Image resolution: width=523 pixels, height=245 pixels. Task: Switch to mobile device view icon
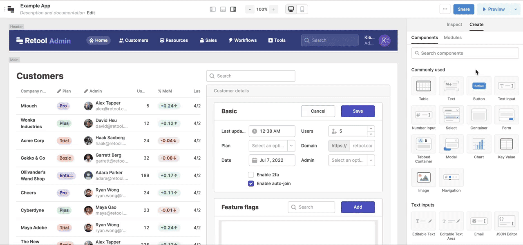coord(302,9)
